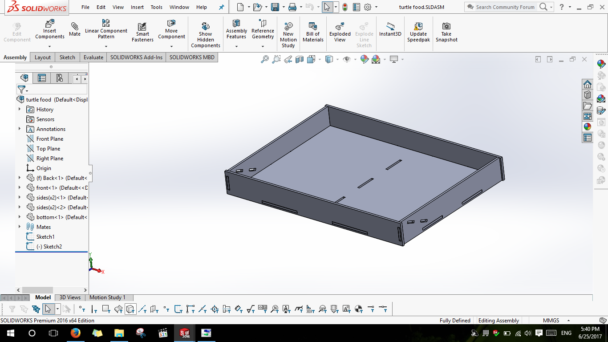The image size is (608, 342).
Task: Toggle the pin menu icon
Action: pos(222,7)
